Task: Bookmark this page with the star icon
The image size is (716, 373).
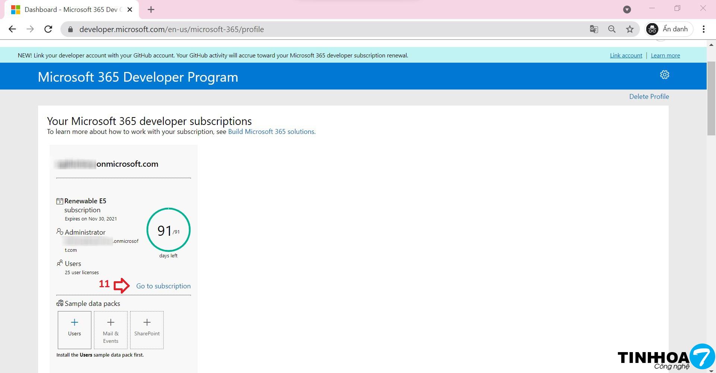Action: click(x=629, y=29)
